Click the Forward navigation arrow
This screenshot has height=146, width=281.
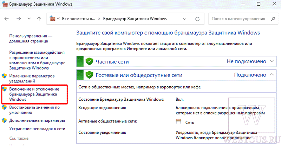(x=19, y=19)
